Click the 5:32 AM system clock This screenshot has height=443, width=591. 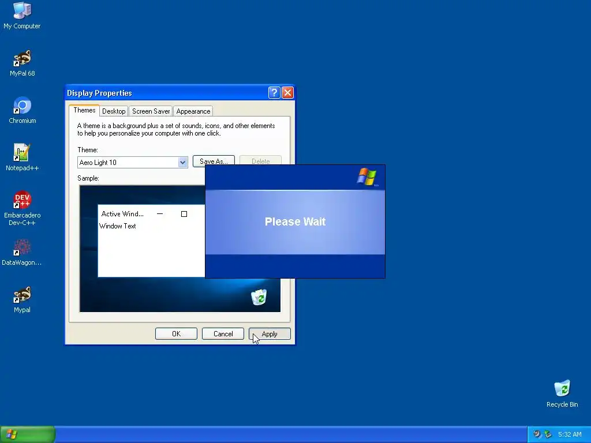click(570, 434)
